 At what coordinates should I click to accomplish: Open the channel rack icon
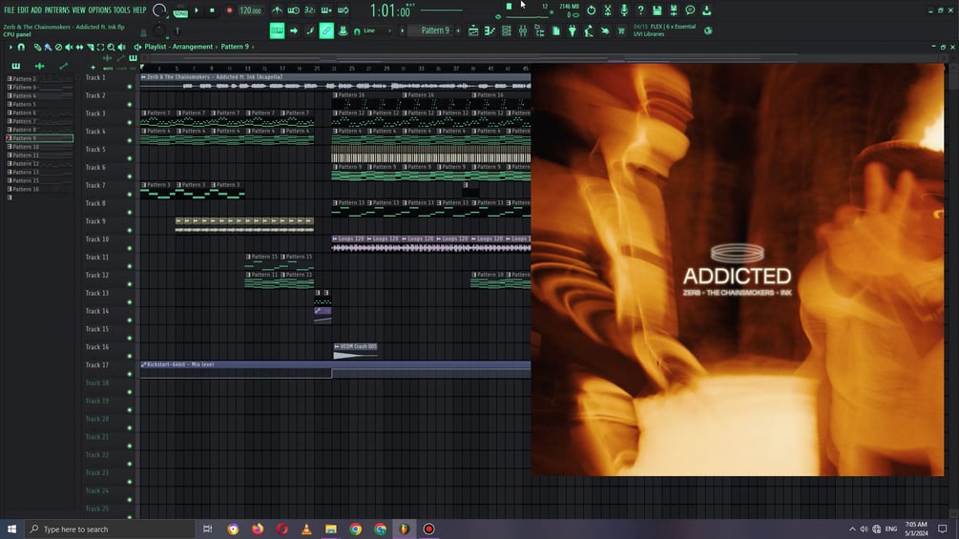tap(507, 31)
